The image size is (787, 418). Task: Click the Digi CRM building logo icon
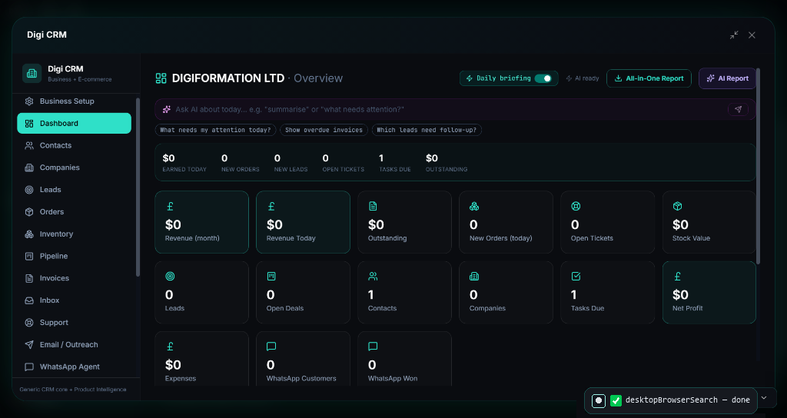click(x=32, y=73)
